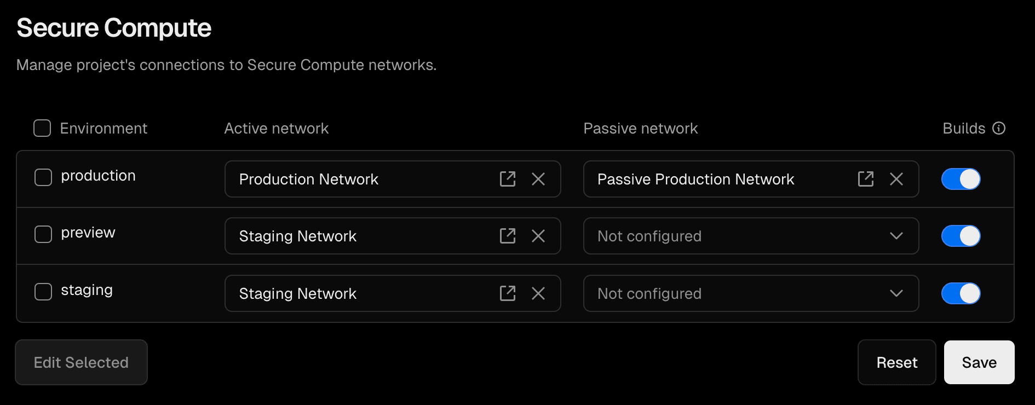Clear the Production Network active selection
Viewport: 1035px width, 405px height.
click(538, 179)
